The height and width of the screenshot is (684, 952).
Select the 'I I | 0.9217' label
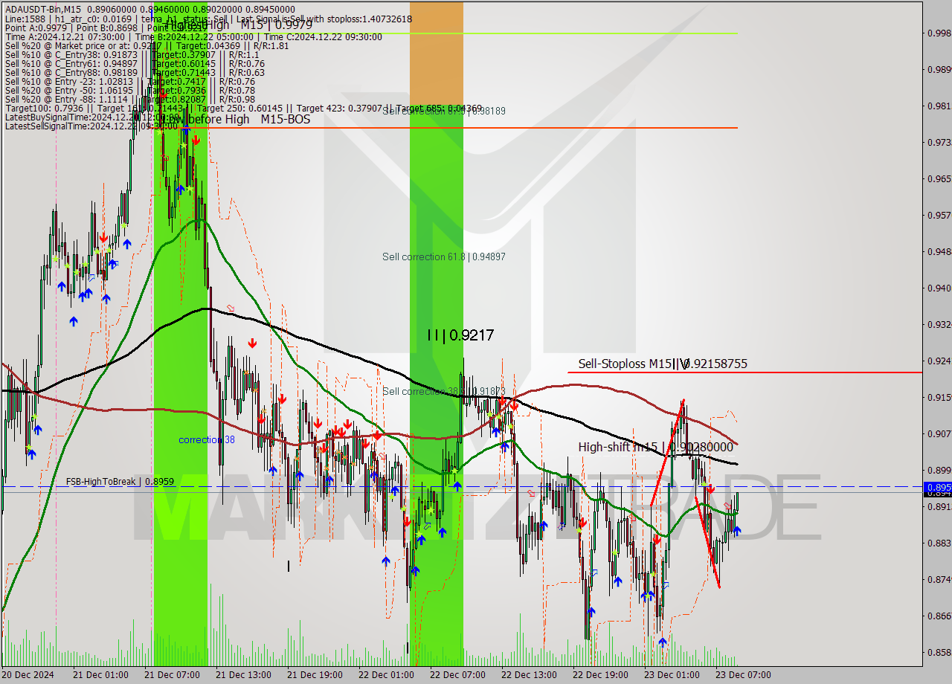(x=460, y=335)
